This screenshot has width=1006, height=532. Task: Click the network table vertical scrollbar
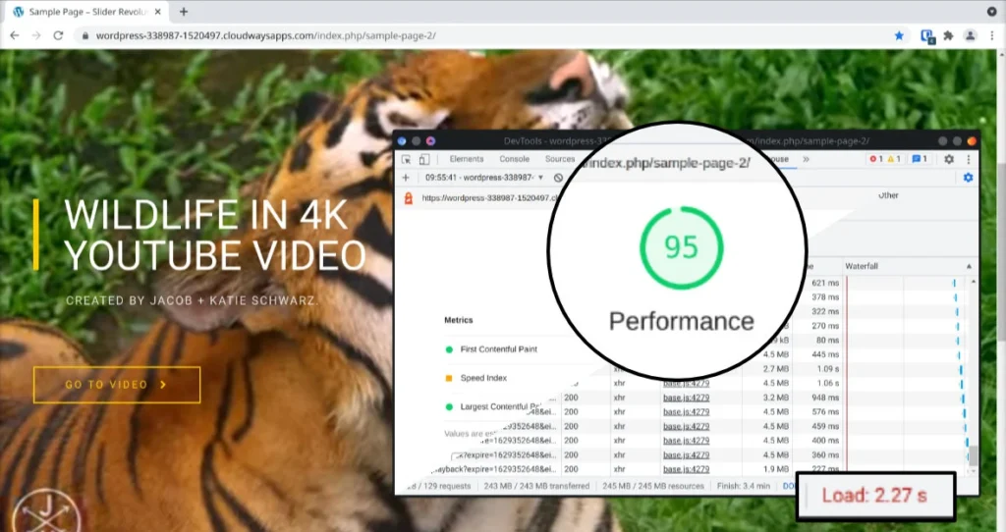tap(973, 376)
